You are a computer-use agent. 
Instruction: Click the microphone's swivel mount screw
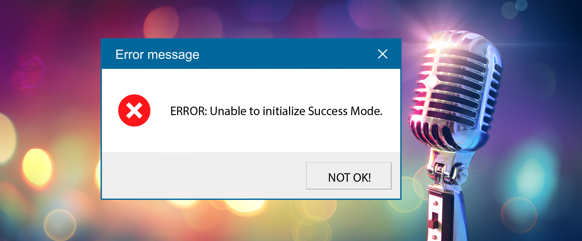point(462,172)
